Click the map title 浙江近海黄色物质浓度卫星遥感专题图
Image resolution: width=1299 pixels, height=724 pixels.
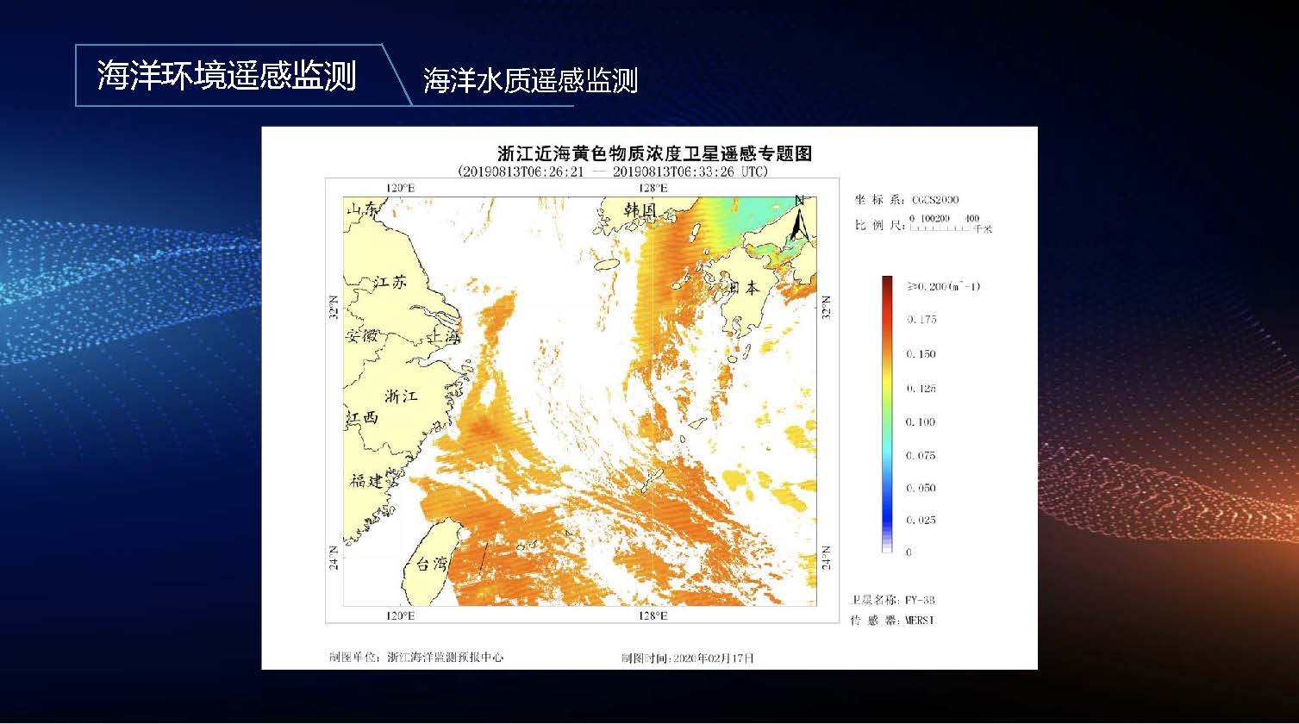pyautogui.click(x=655, y=153)
